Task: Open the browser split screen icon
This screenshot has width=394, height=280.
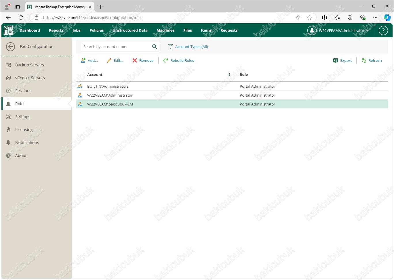Action: [x=324, y=18]
